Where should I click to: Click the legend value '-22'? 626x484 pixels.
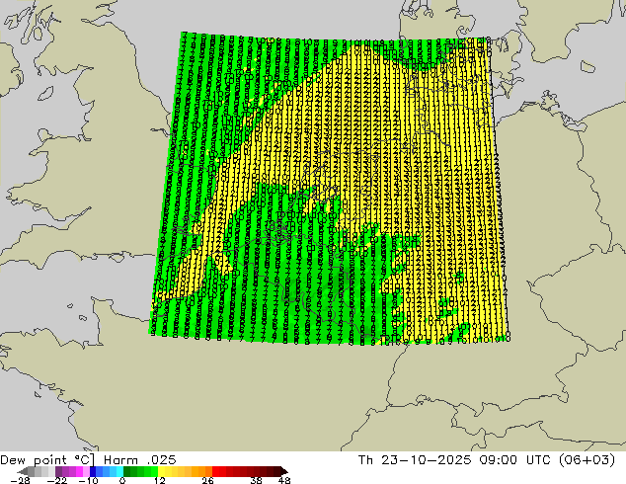57,480
